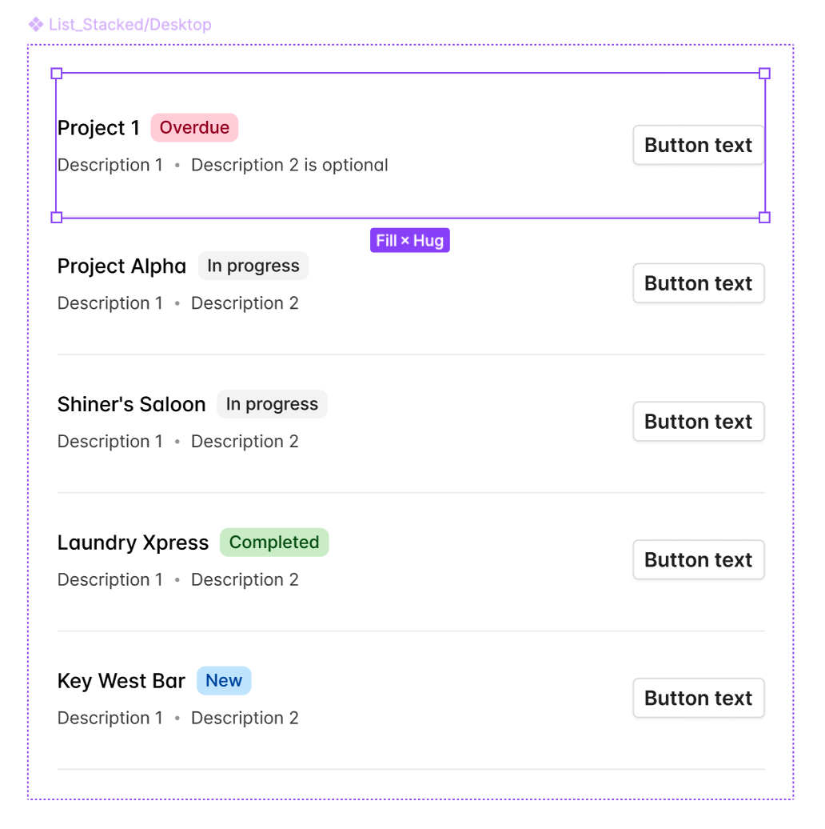Screen dimensions: 825x829
Task: Select the Project Alpha title text
Action: point(122,266)
